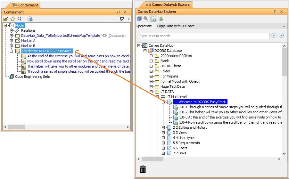
Task: Select Code Engineering Sets item
Action: 32,77
